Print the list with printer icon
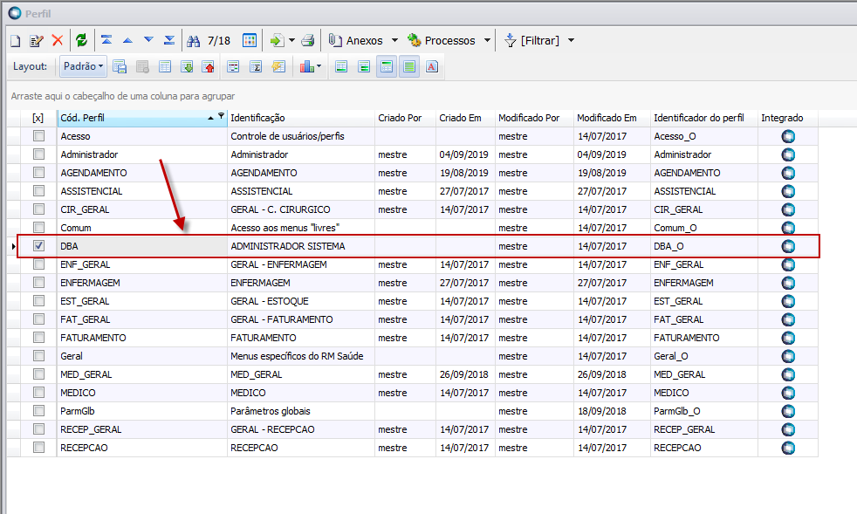Screen dimensions: 857x514 tap(308, 40)
